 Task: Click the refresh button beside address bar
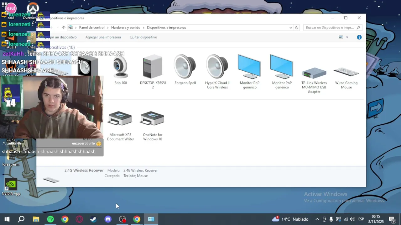297,27
